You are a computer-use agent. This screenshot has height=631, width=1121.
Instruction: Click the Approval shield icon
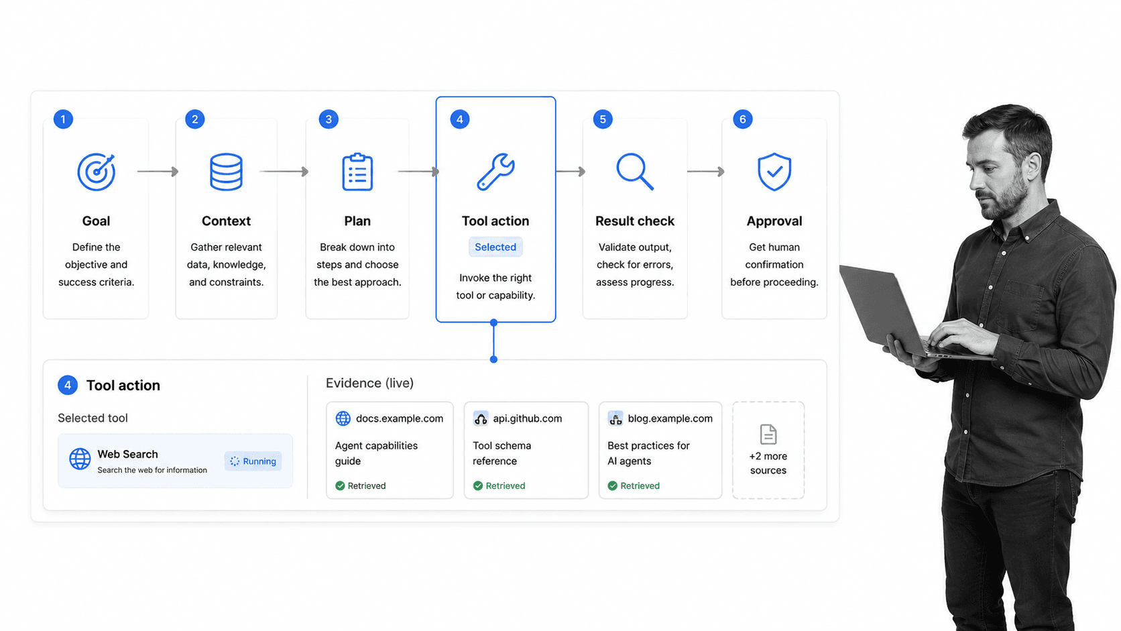pyautogui.click(x=774, y=172)
